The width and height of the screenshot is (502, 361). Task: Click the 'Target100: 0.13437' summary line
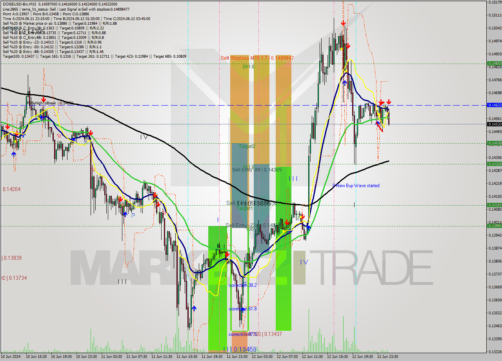[94, 57]
